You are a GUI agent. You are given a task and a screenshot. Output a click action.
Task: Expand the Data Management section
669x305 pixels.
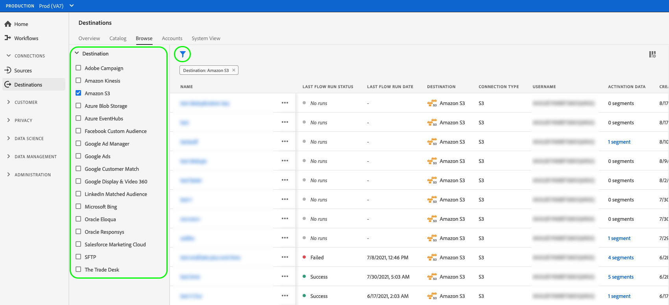click(9, 156)
